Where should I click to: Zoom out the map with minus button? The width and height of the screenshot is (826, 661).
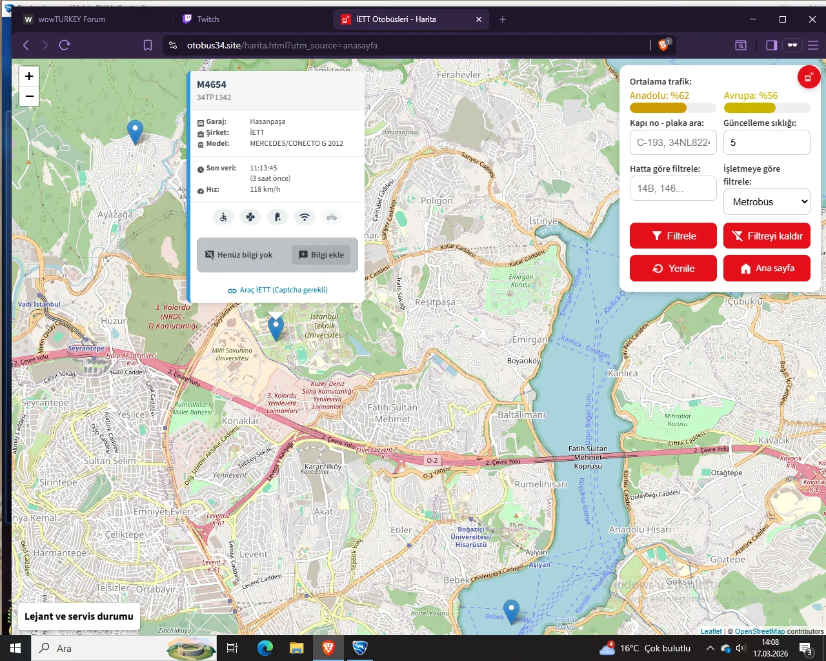(29, 96)
